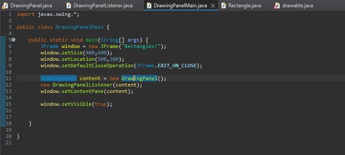Click the 'import' keyword on line 1
The width and height of the screenshot is (345, 155).
(x=26, y=14)
